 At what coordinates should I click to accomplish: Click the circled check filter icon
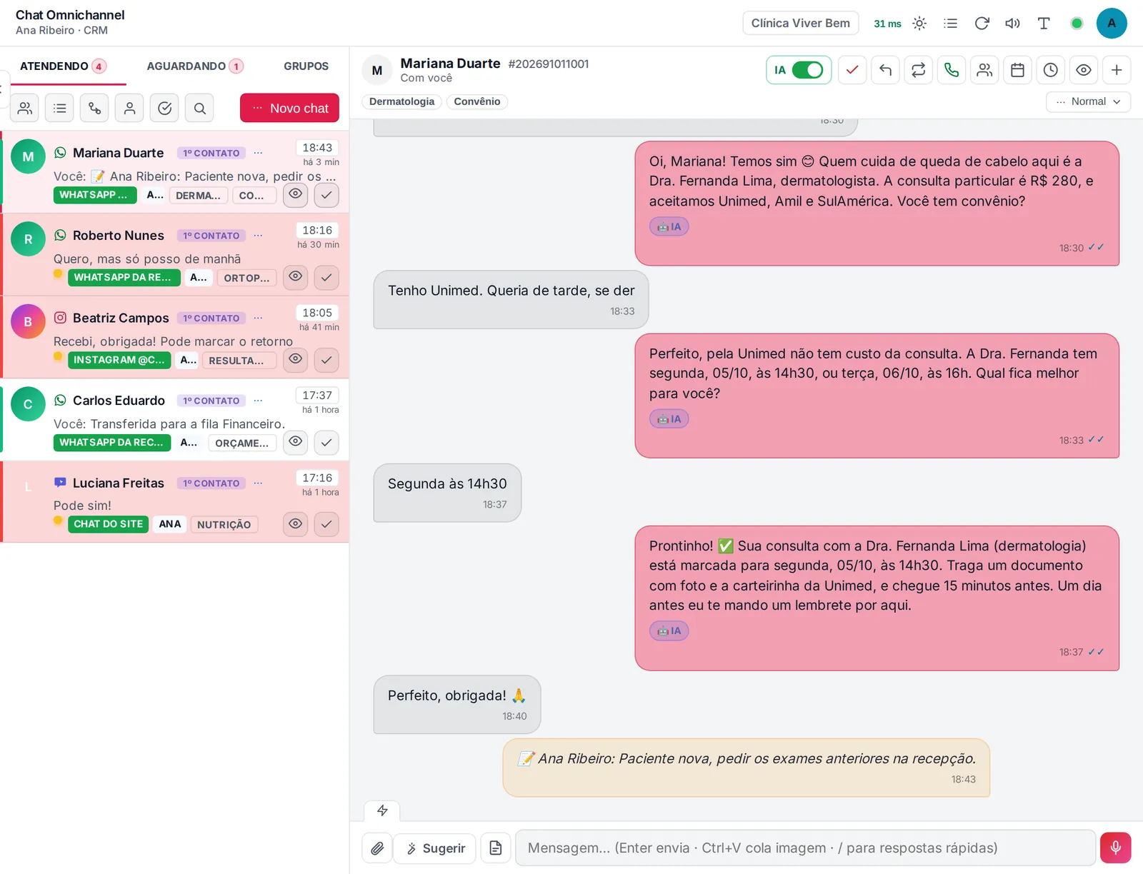point(164,108)
